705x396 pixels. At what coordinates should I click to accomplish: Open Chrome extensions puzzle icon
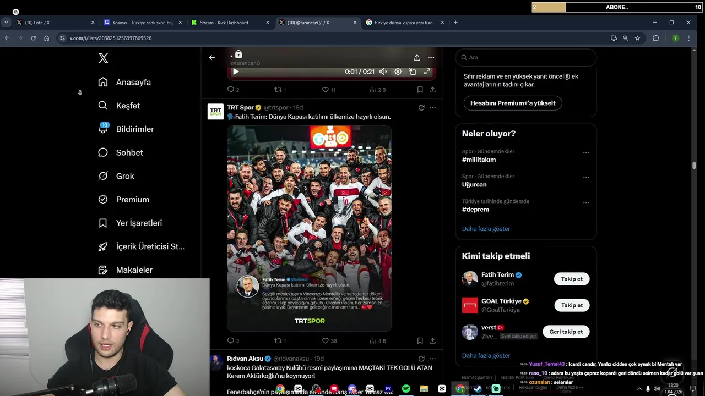[656, 38]
